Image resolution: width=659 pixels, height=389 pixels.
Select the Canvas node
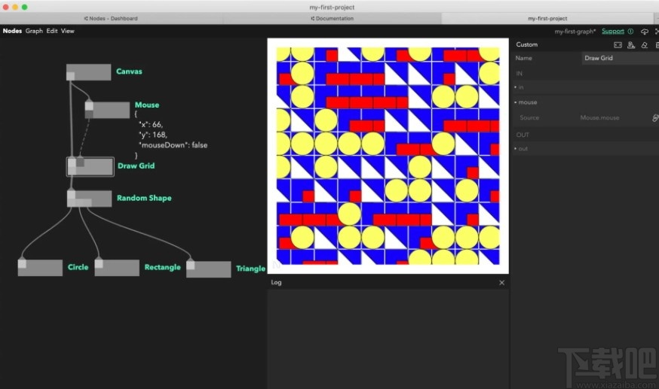[x=89, y=72]
